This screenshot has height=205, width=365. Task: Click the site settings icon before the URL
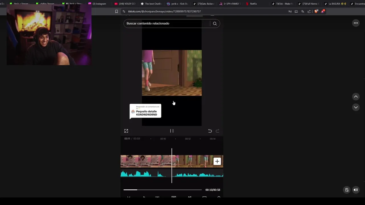pyautogui.click(x=124, y=11)
